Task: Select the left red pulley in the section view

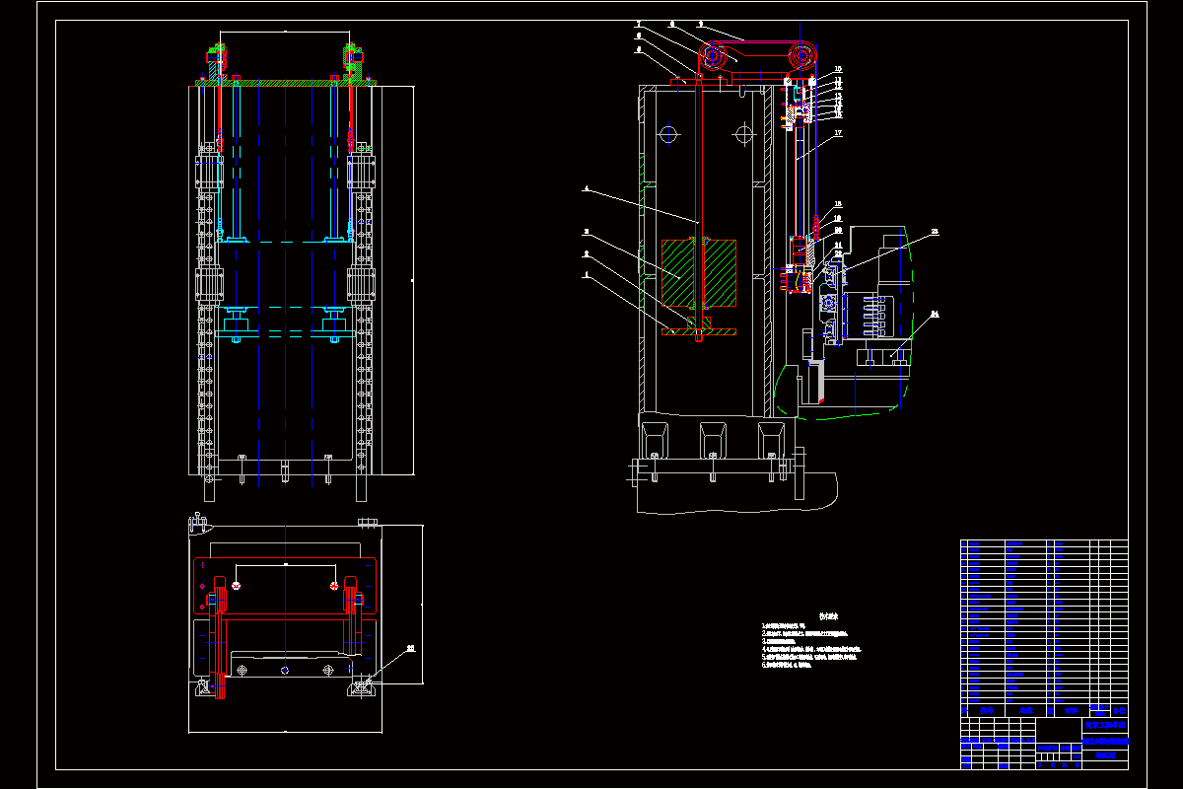Action: [x=713, y=56]
